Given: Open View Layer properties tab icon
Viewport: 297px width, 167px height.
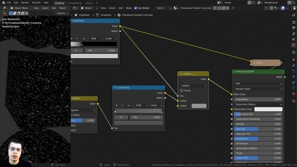Looking at the screenshot, I should tap(294, 34).
